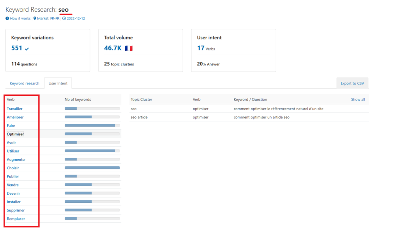
Task: Export results with Export to CSV
Action: tap(352, 83)
